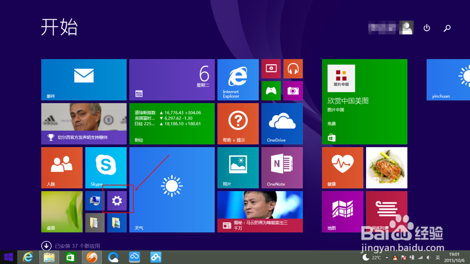Open the user account picture menu
The height and width of the screenshot is (264, 470).
(407, 28)
